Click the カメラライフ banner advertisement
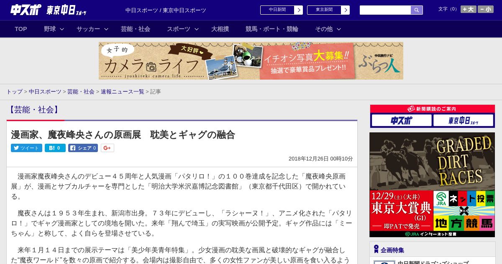The width and height of the screenshot is (502, 264). pos(251,61)
